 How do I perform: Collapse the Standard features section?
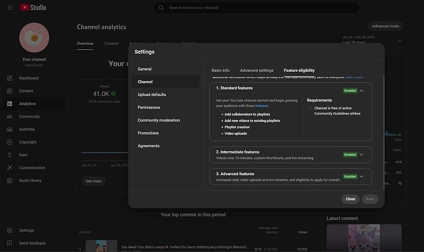pyautogui.click(x=362, y=90)
